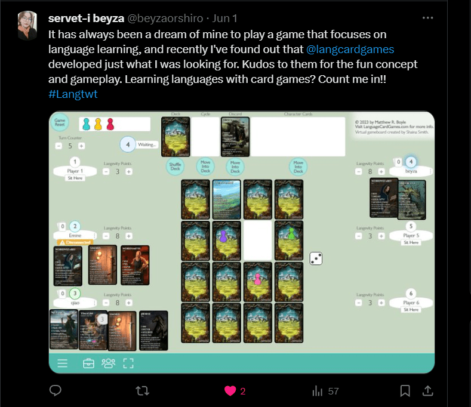Viewport: 471px width, 407px height.
Task: Open the three-dot more options menu
Action: point(427,18)
